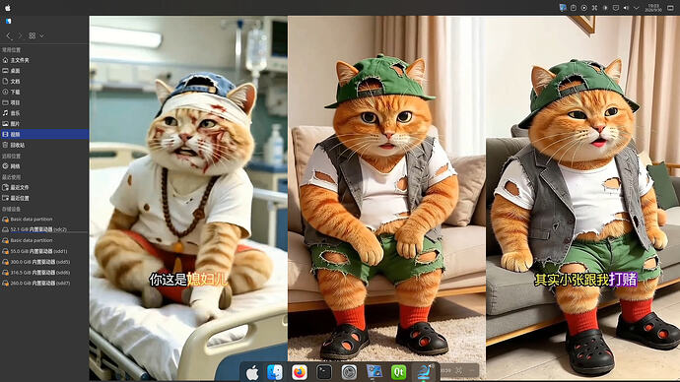Open the first Basic data partition

pyautogui.click(x=44, y=220)
